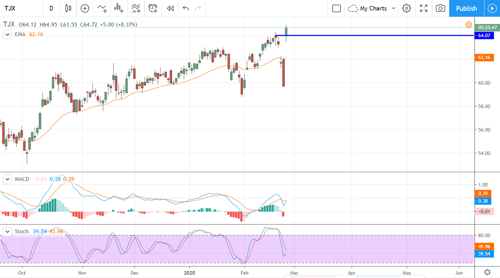Collapse the Stoch indicator legend
500x278 pixels.
tap(7, 231)
